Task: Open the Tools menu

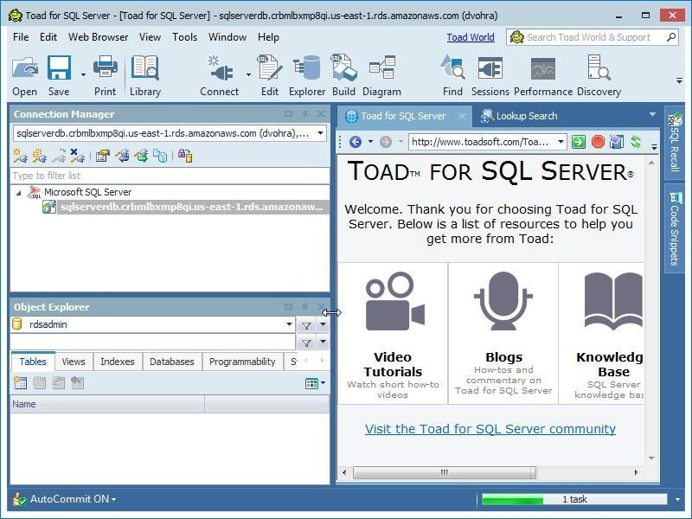Action: pos(184,37)
